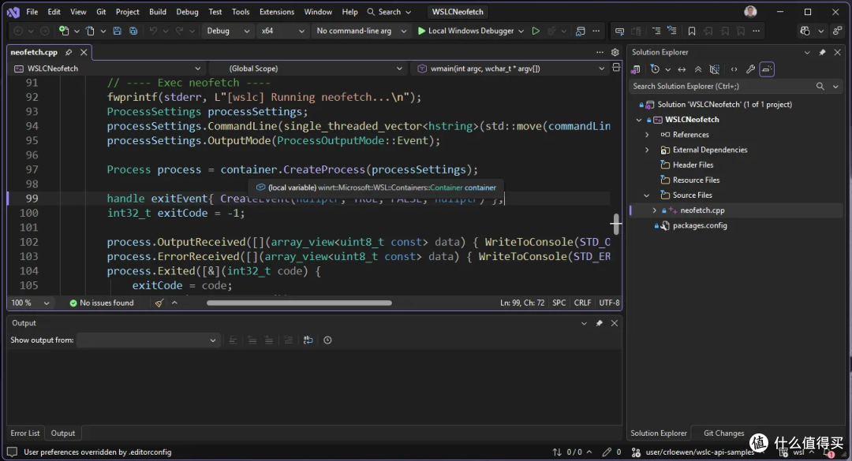Start without debugging green outline arrow
The image size is (852, 461).
[536, 31]
